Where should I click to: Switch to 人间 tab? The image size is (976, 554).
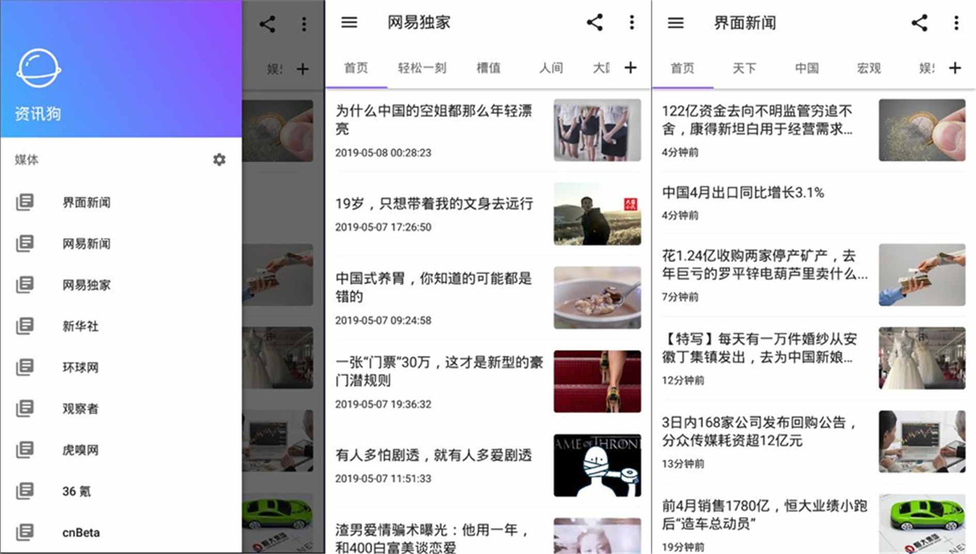pos(551,68)
